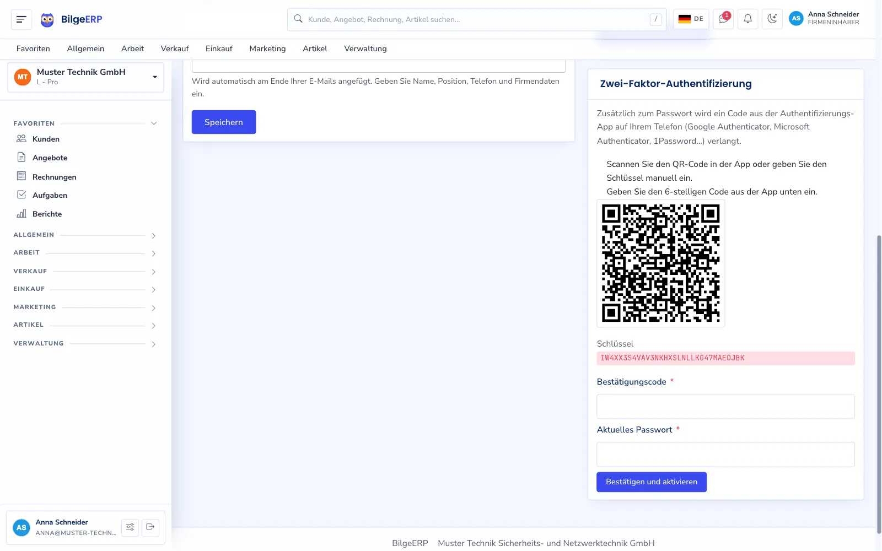Toggle the sidebar hamburger menu

point(21,19)
